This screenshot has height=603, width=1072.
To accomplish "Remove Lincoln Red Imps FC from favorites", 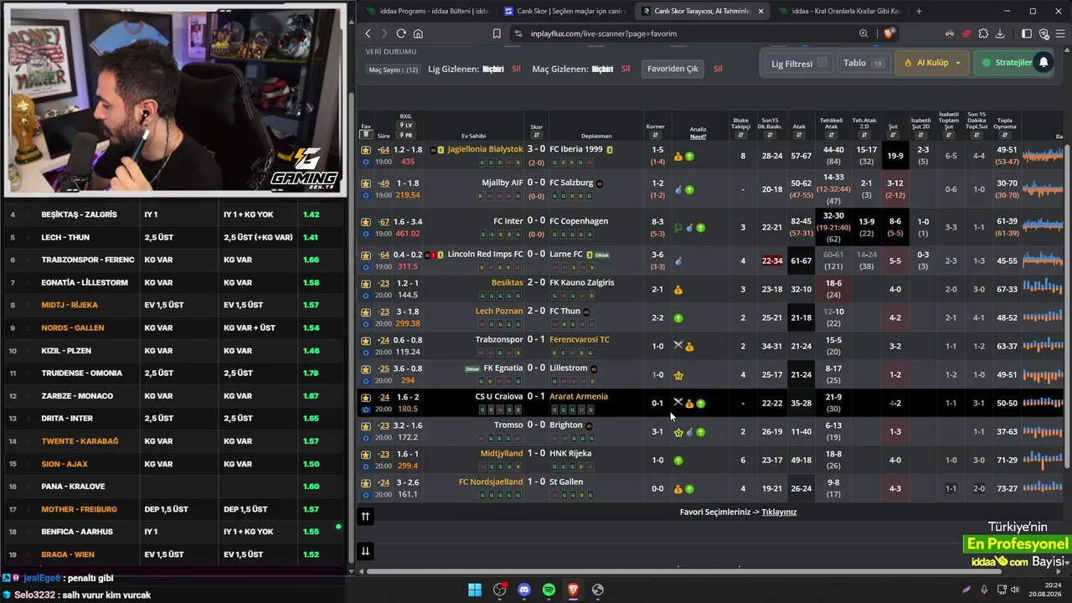I will (366, 255).
